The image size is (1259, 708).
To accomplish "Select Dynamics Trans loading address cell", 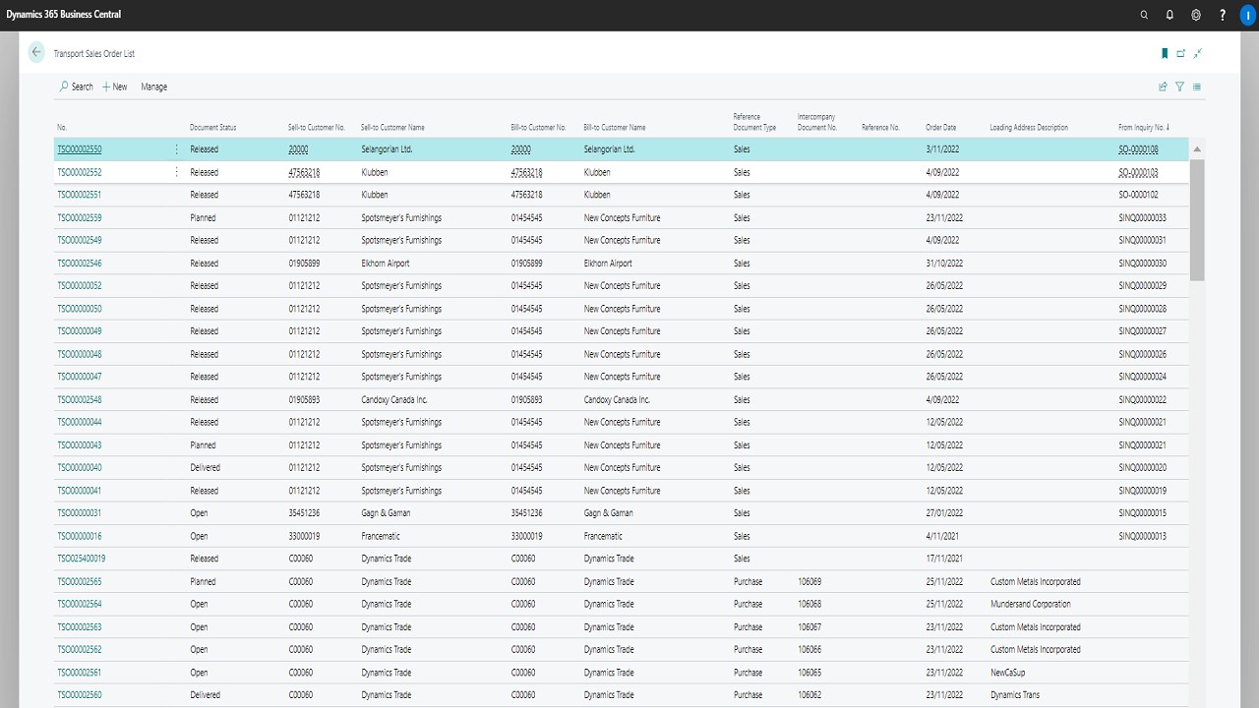I will (x=1015, y=695).
